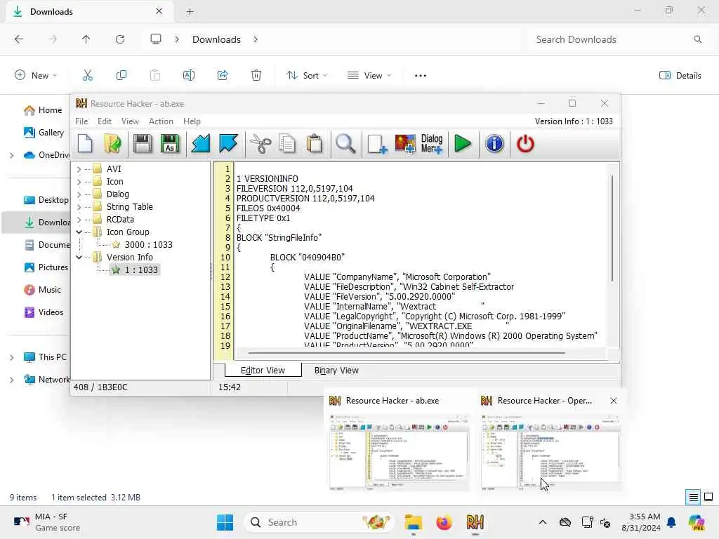This screenshot has width=719, height=539.
Task: Open the Edit menu in Resource Hacker
Action: [x=105, y=121]
